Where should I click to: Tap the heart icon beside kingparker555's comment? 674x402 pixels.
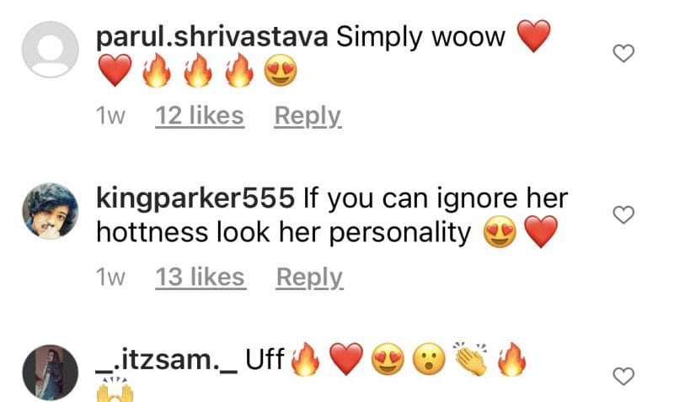point(623,214)
